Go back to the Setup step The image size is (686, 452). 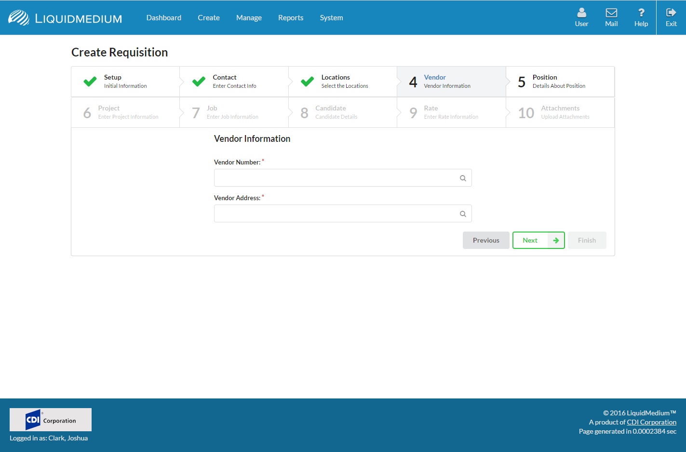click(125, 82)
